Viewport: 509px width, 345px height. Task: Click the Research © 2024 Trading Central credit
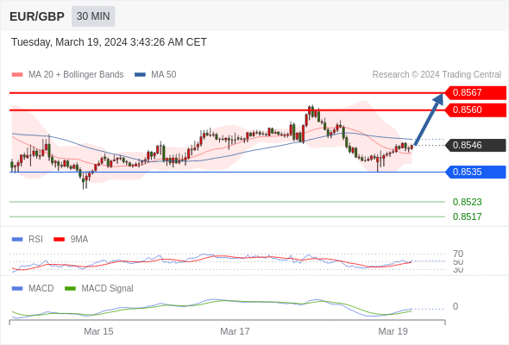pos(437,75)
